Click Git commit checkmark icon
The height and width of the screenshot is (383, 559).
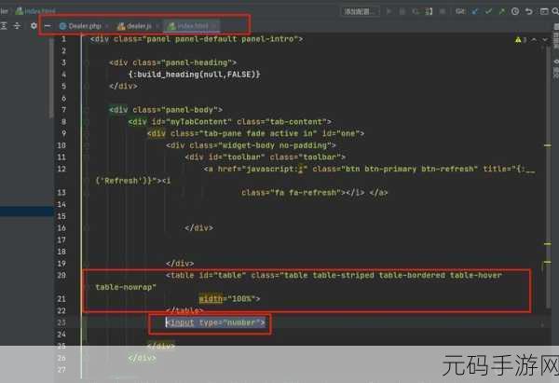coord(488,11)
